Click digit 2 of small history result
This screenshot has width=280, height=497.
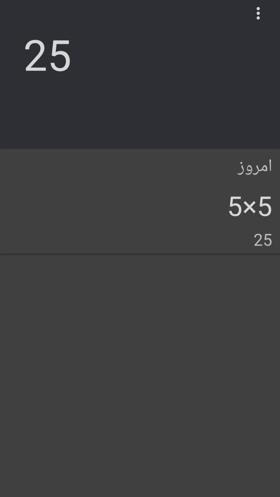258,240
